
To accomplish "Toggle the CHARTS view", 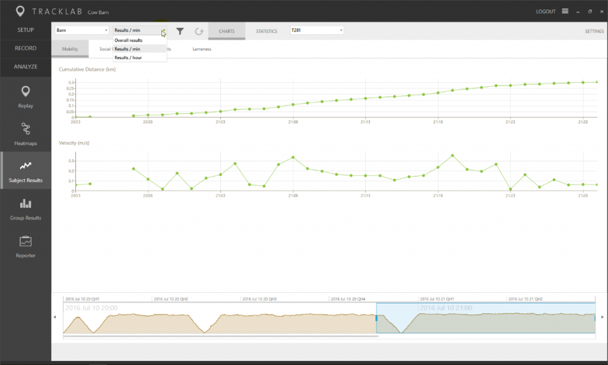I will point(226,31).
